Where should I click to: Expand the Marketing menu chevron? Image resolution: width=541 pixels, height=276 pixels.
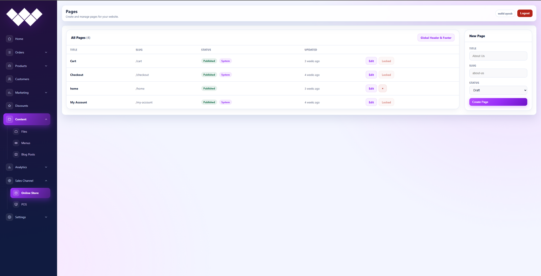(46, 93)
